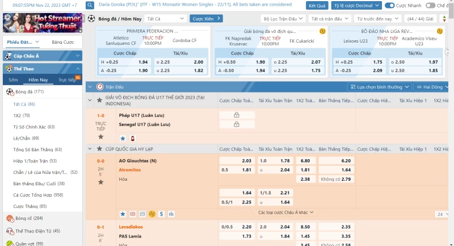Viewport: 454px width, 246px height.
Task: Open the Hai Dòng line layout dropdown
Action: click(x=431, y=87)
